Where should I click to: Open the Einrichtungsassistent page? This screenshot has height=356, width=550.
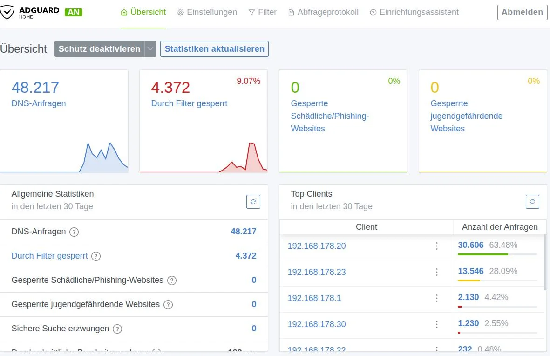pyautogui.click(x=414, y=12)
